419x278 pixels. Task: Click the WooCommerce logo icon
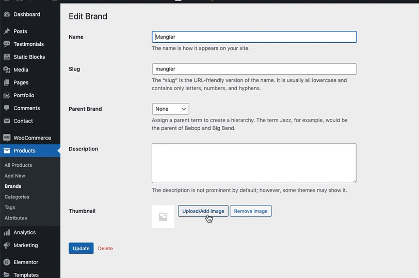pos(7,138)
